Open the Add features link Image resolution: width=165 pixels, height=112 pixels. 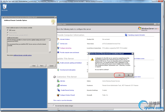click(x=64, y=85)
